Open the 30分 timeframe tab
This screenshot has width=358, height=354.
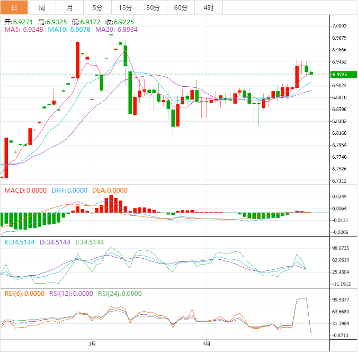153,7
